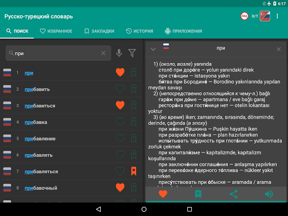Clear the search field text

103,53
